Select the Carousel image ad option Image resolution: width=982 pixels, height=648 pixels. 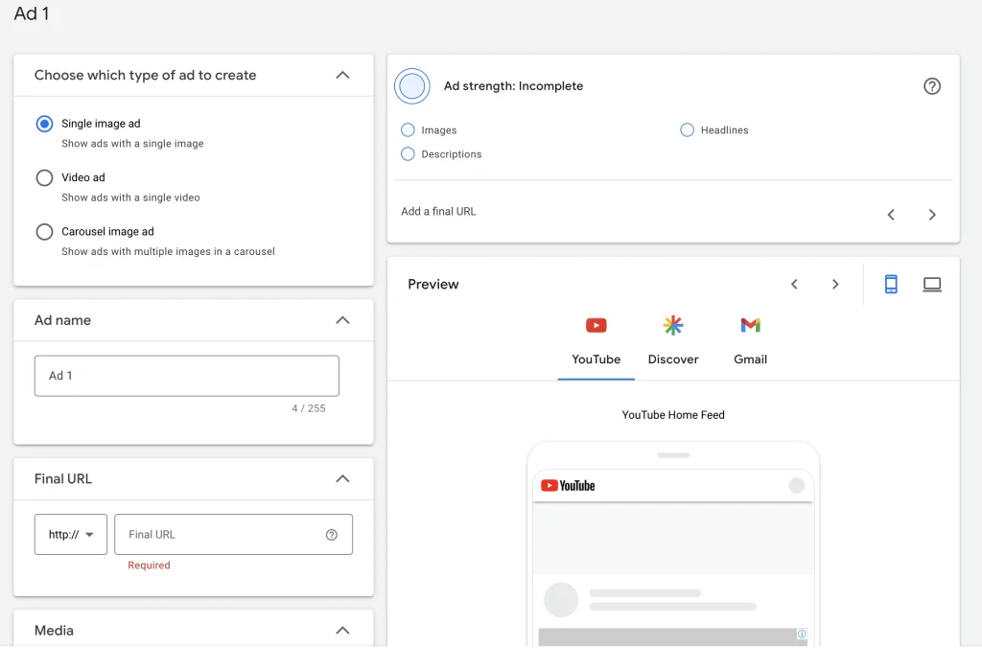[44, 232]
